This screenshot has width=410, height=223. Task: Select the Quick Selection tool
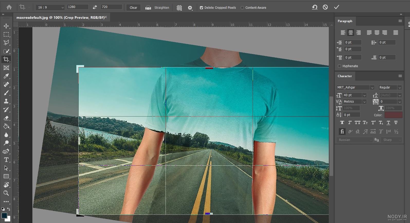6,51
